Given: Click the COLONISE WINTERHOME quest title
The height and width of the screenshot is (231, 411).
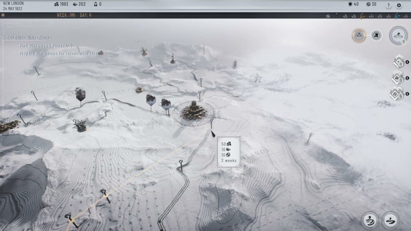Looking at the screenshot, I should (29, 38).
